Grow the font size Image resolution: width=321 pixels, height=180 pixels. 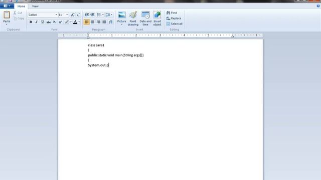[72, 15]
